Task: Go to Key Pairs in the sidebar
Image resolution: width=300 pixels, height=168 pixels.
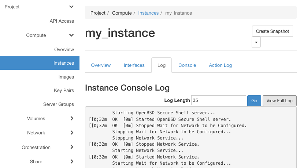Action: 64,90
